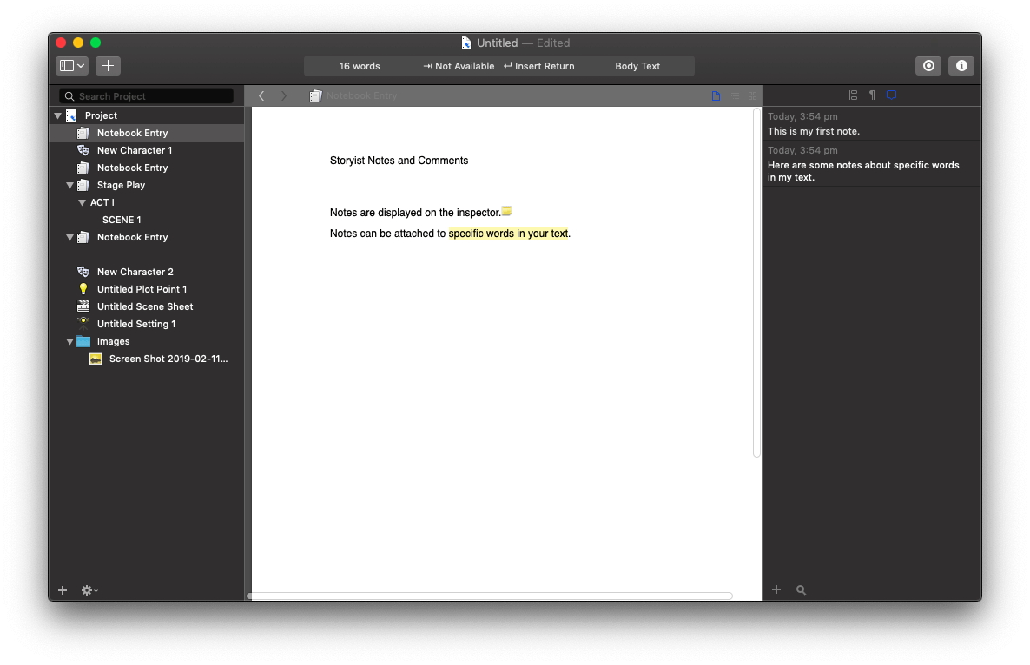Viewport: 1030px width, 665px height.
Task: Click the plus at the sidebar bottom
Action: (63, 590)
